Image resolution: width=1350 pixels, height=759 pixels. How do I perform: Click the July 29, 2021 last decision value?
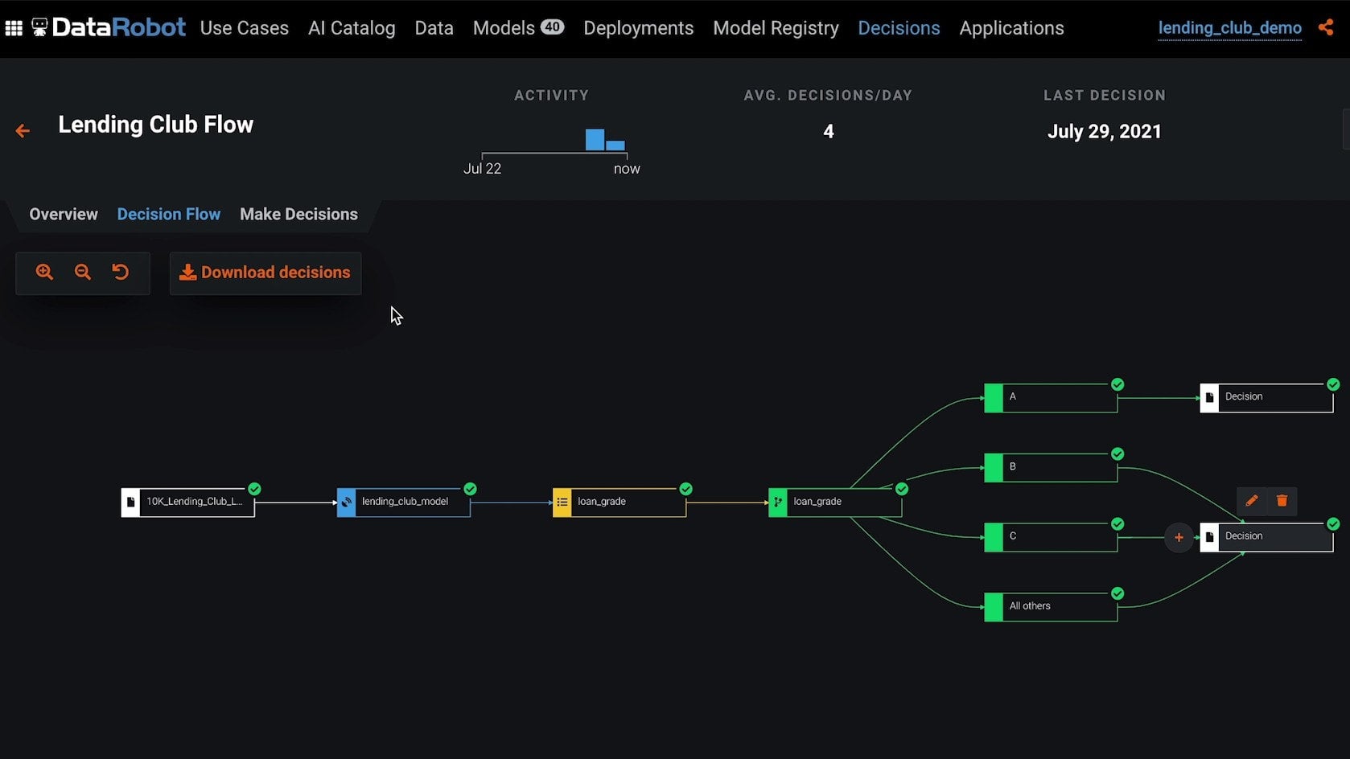[1105, 131]
